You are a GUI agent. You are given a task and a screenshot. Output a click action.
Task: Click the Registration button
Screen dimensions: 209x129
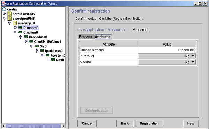tap(149, 123)
